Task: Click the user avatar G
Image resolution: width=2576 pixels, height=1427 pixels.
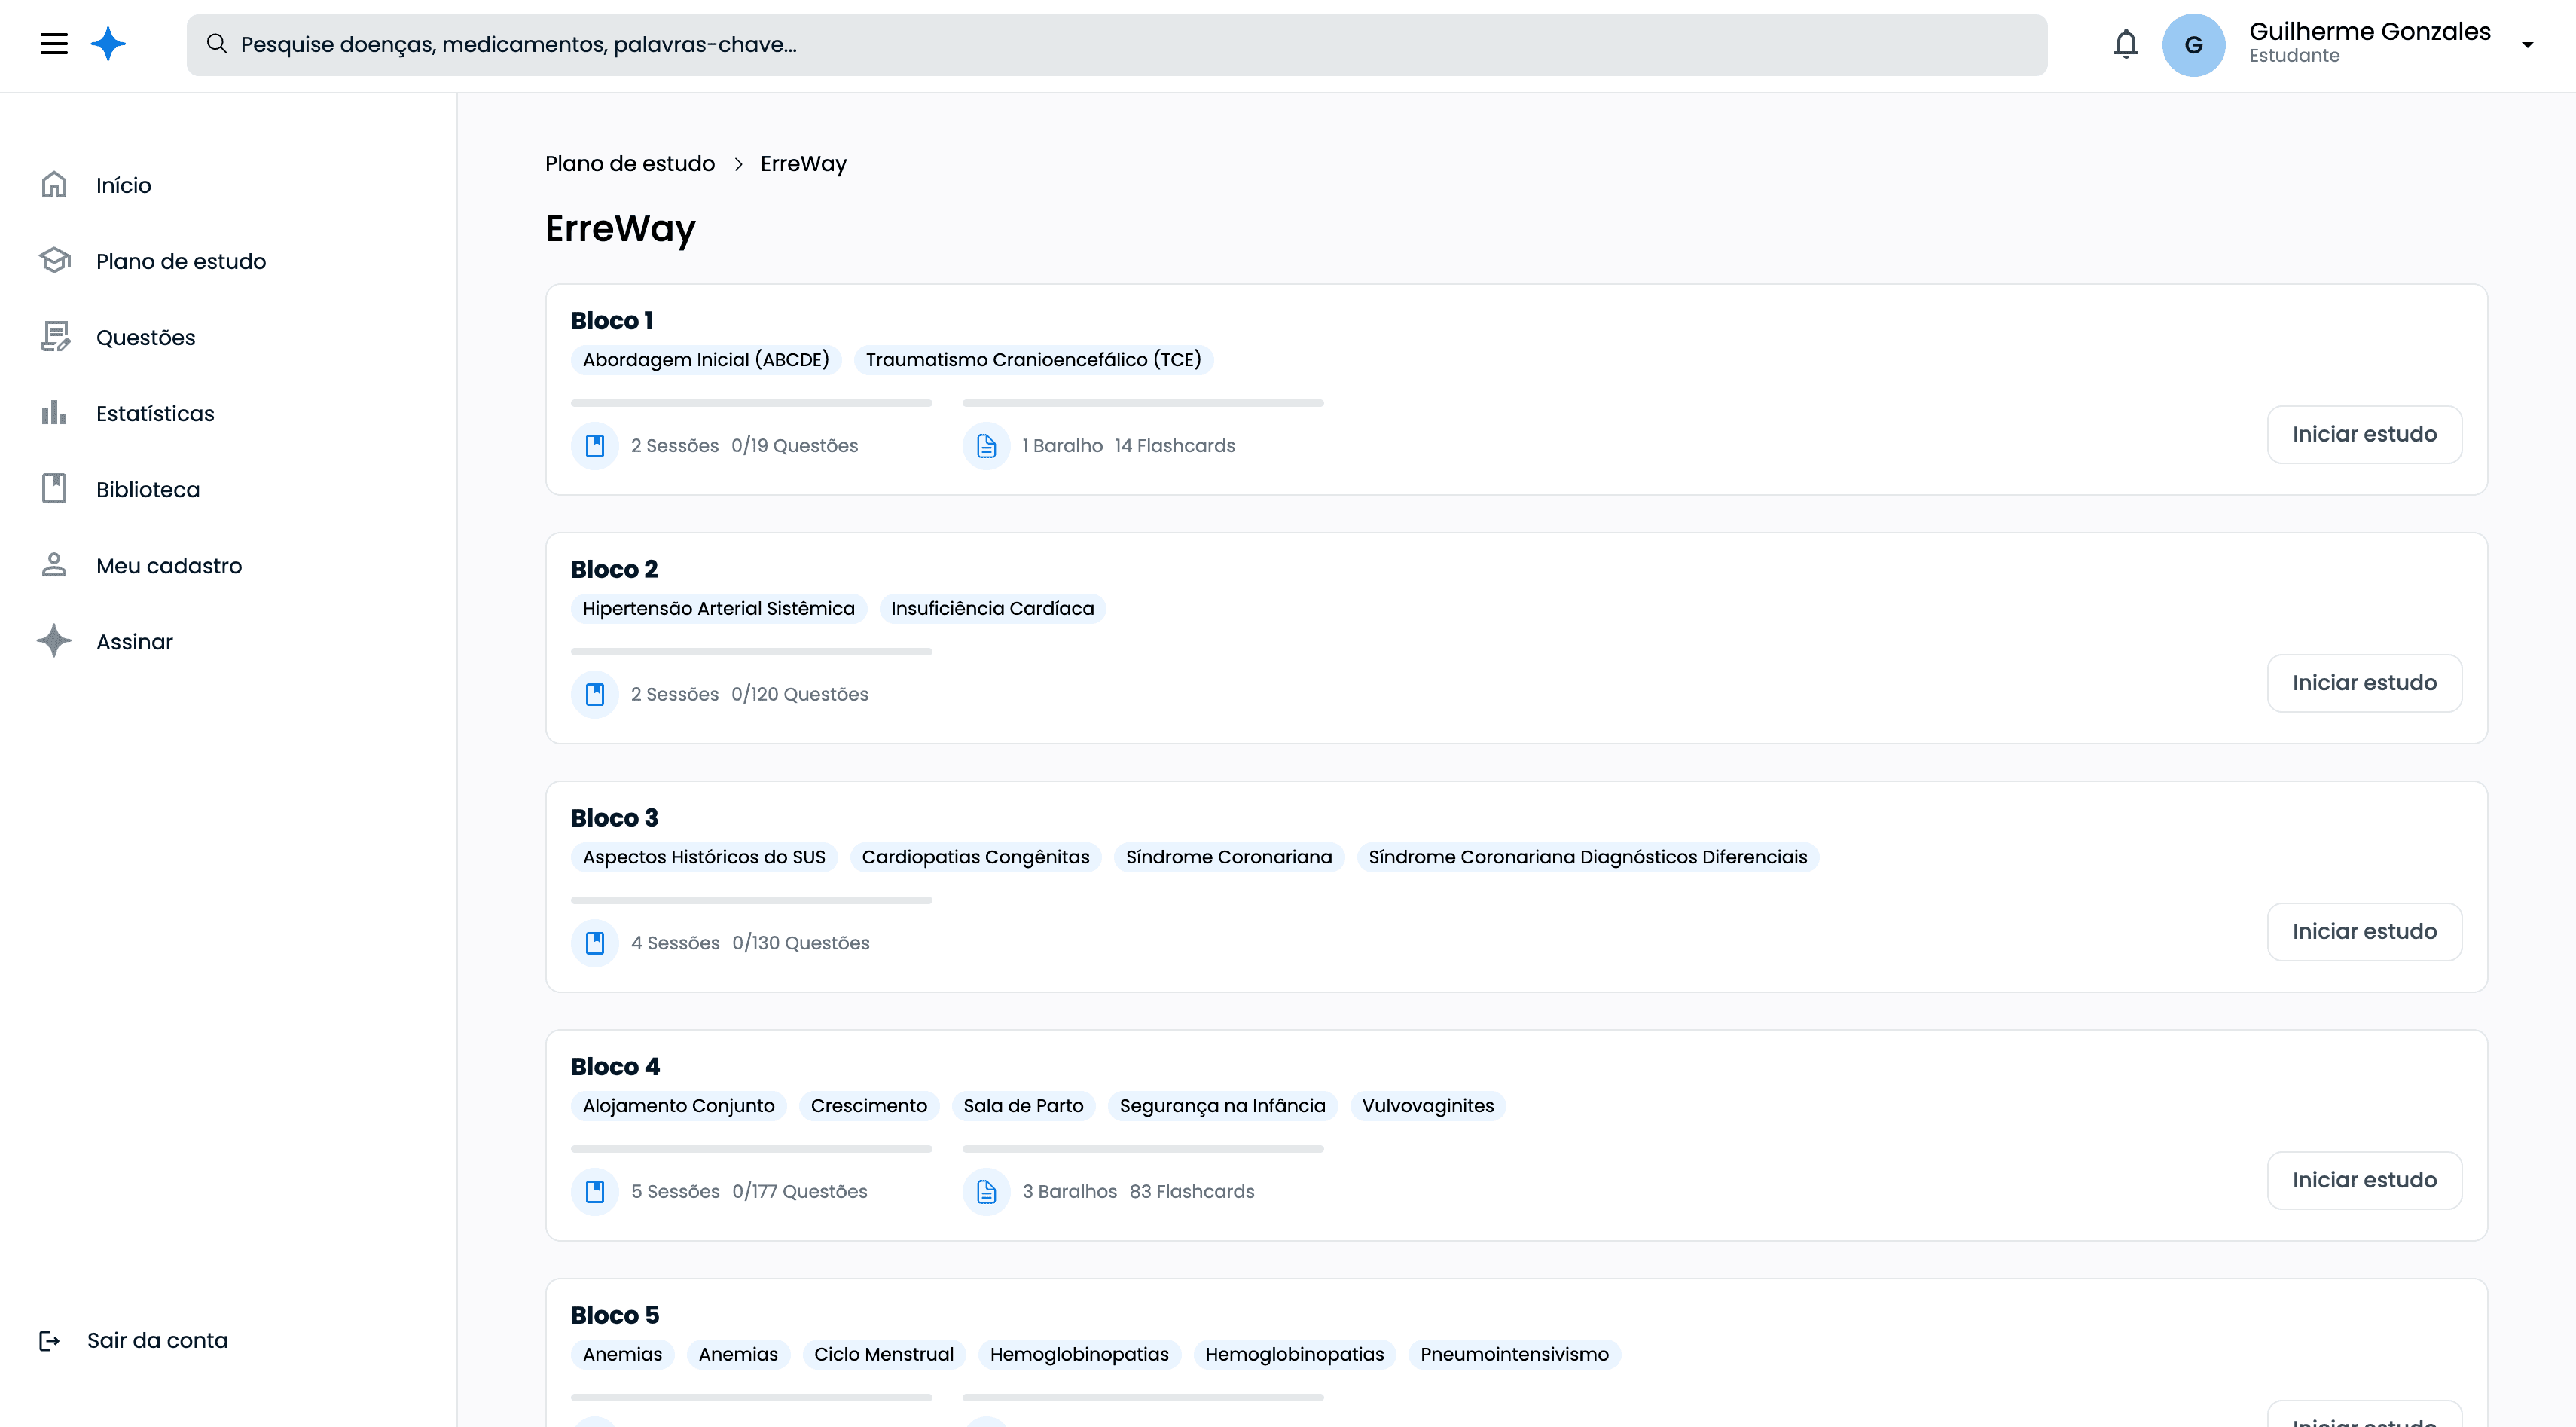Action: pos(2193,45)
